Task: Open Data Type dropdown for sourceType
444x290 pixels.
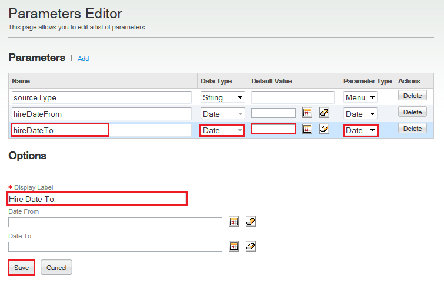Action: [x=222, y=97]
